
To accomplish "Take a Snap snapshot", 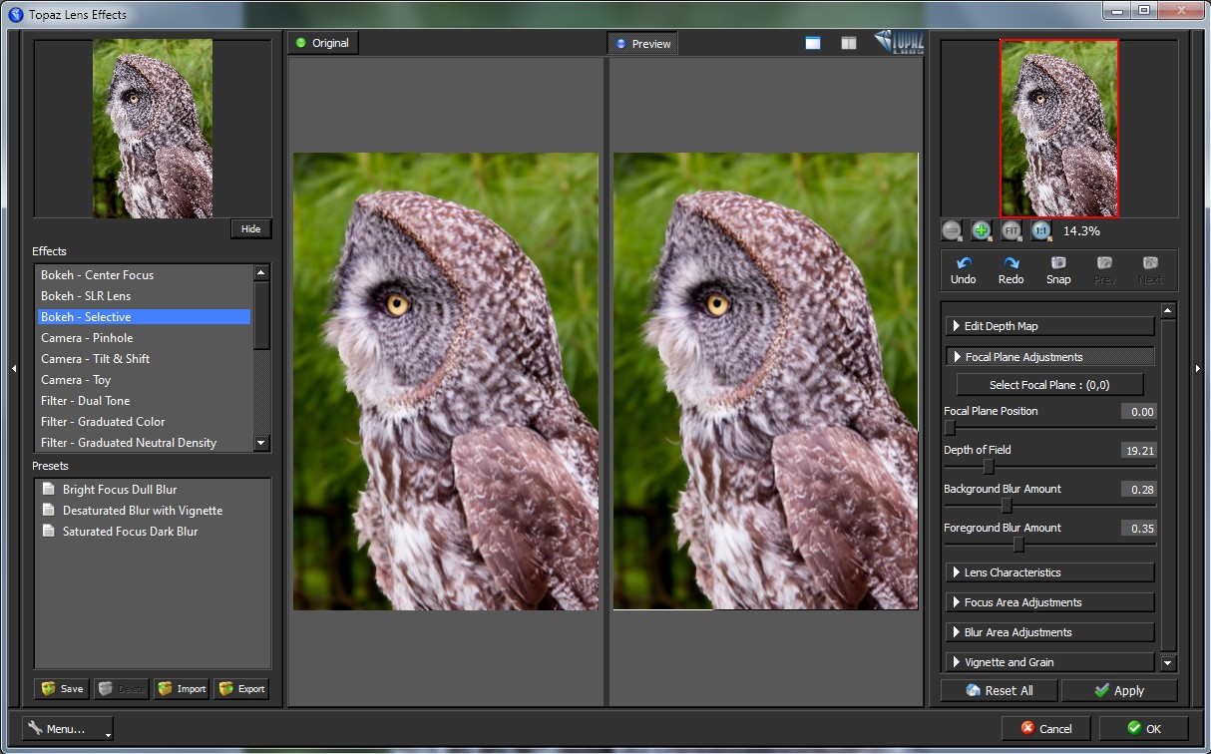I will tap(1058, 270).
